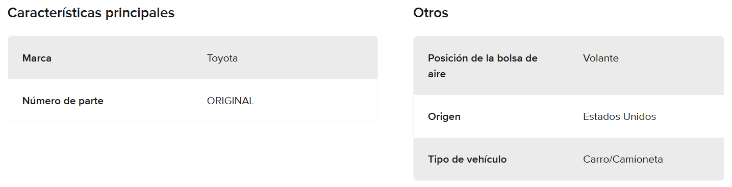
Task: Select the Número de parte label
Action: [63, 101]
